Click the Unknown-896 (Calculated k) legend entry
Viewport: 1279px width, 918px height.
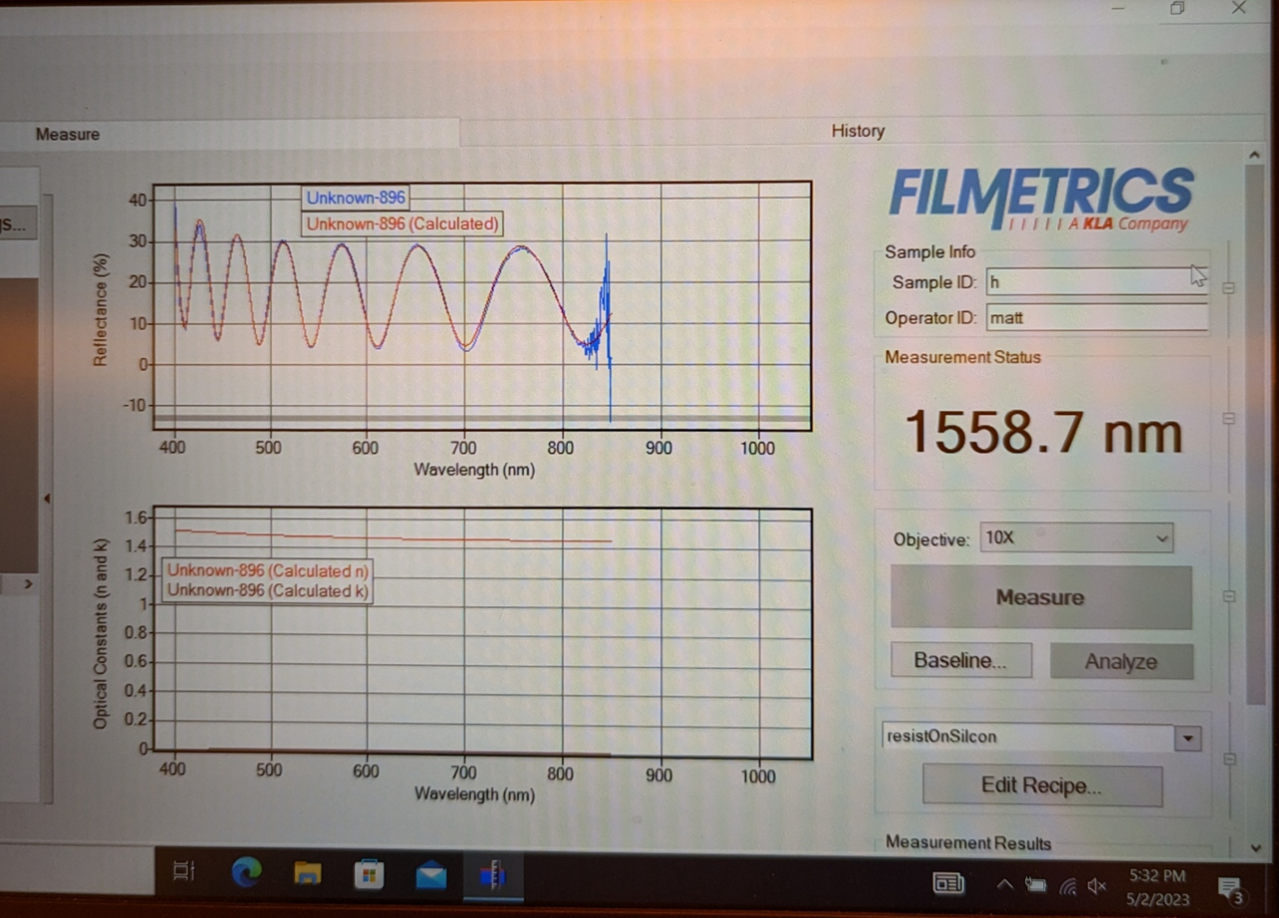[x=267, y=591]
